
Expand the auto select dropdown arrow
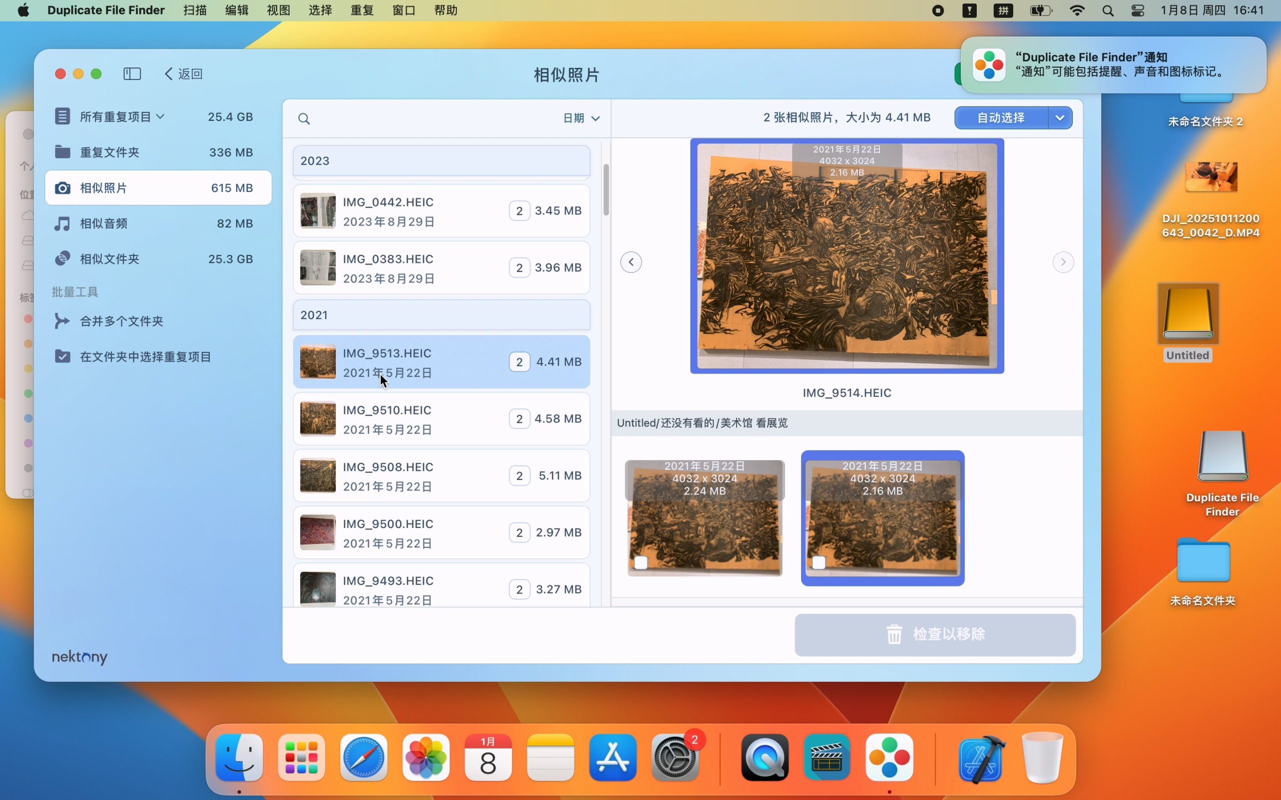click(1060, 117)
